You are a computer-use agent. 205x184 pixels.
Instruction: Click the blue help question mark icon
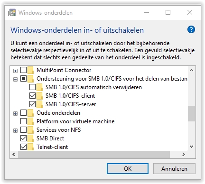191,29
